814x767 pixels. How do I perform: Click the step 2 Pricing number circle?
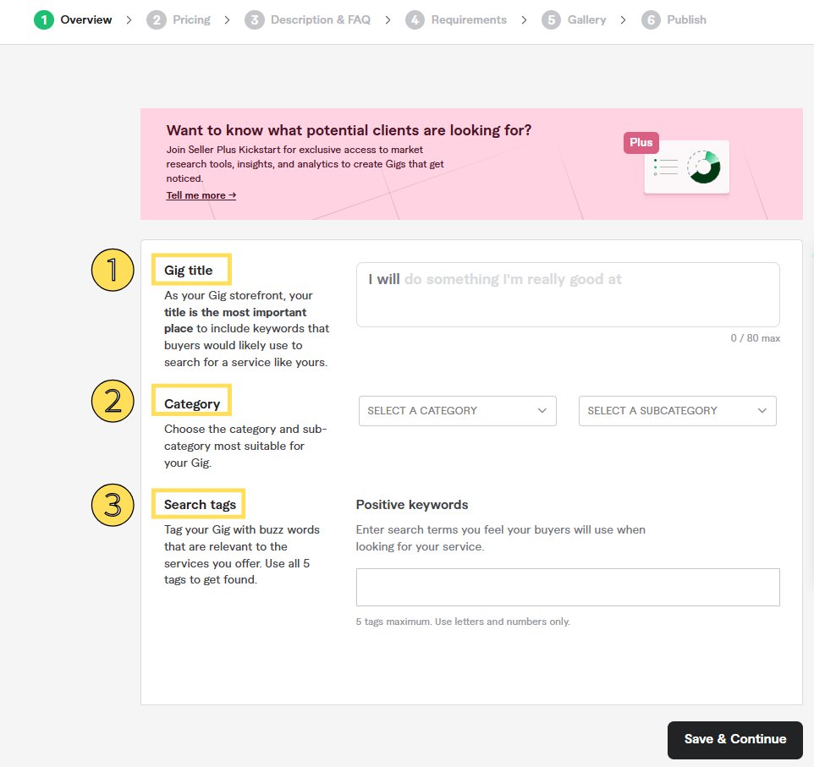coord(157,19)
